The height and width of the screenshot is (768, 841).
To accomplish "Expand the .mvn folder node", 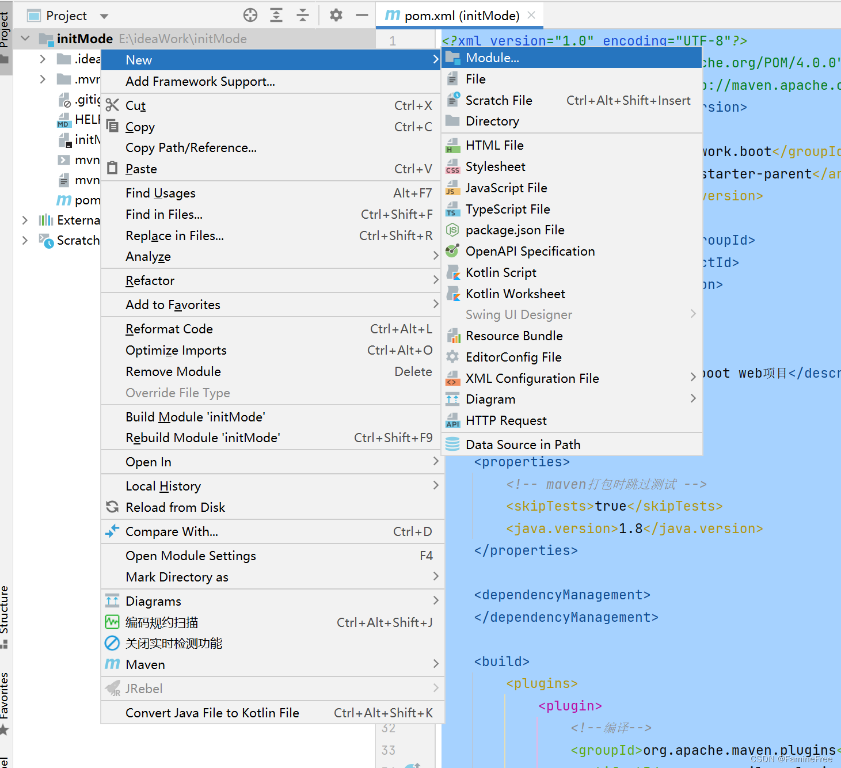I will 43,79.
